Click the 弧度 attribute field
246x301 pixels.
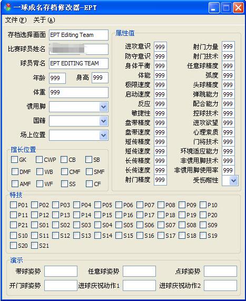[228, 75]
